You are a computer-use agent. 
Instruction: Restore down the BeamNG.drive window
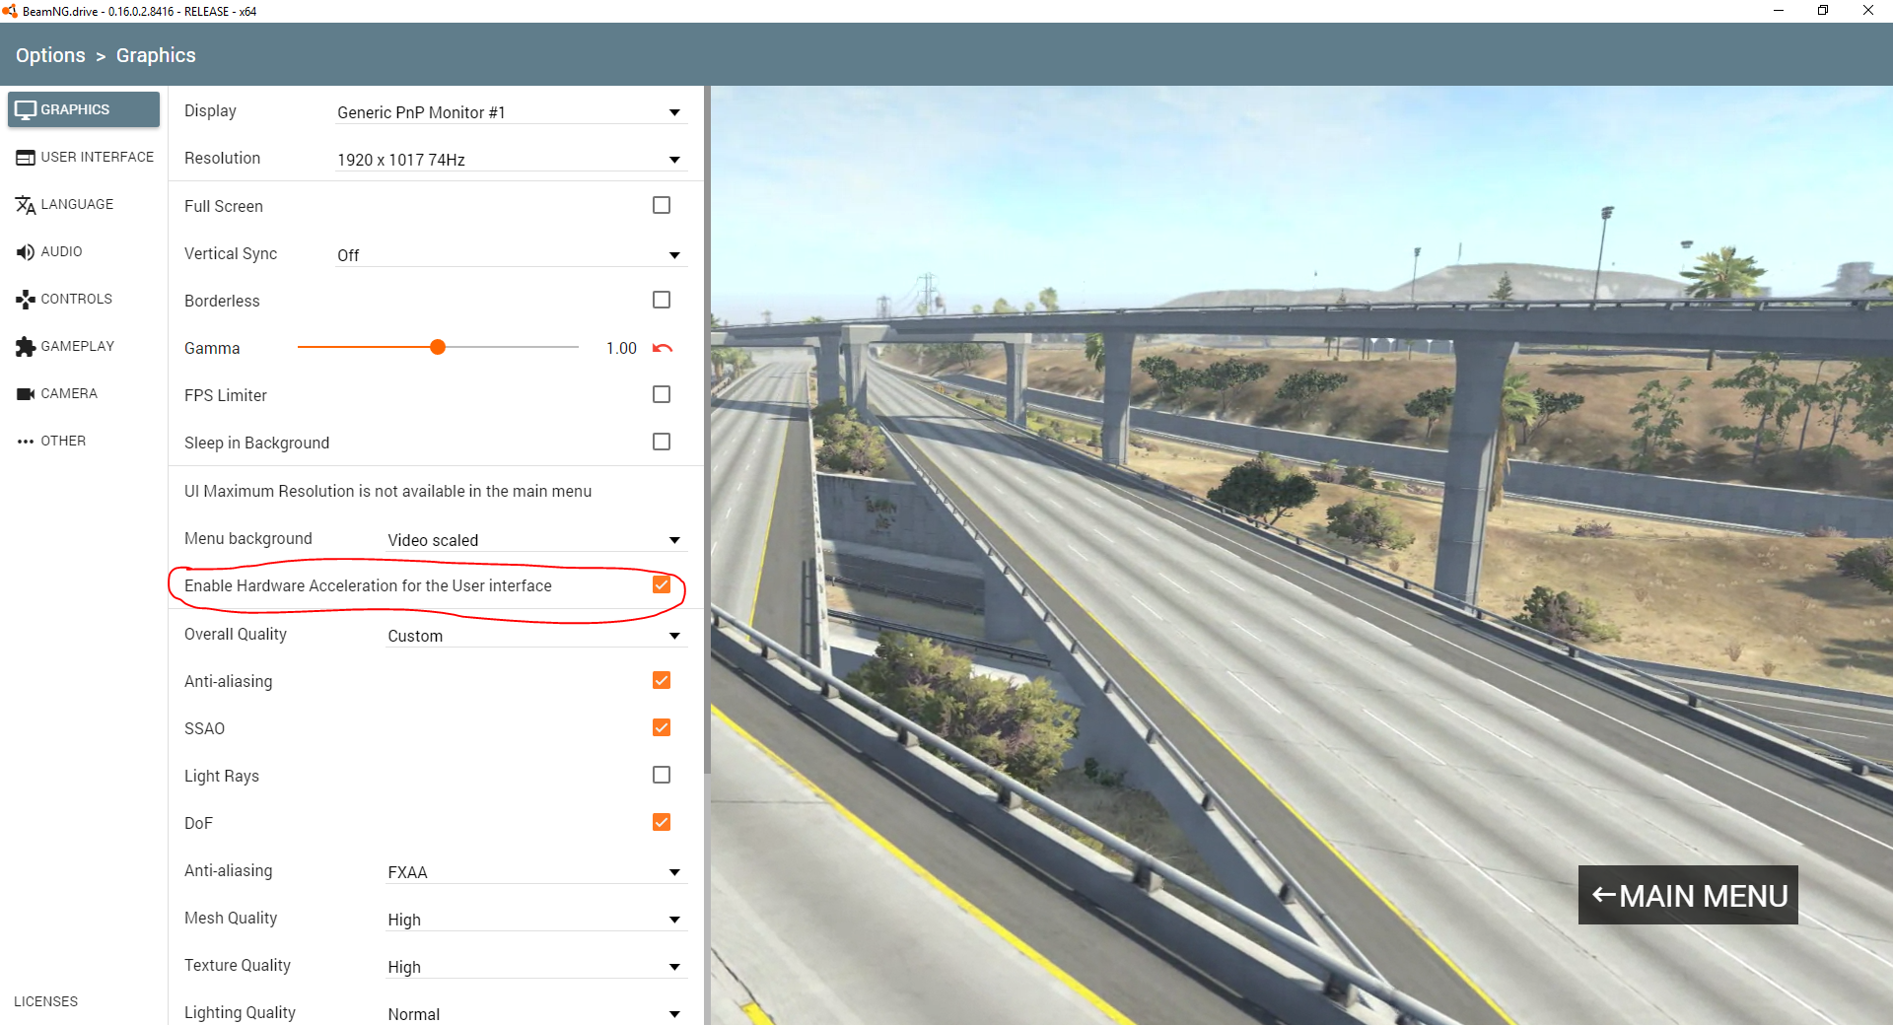(x=1823, y=11)
